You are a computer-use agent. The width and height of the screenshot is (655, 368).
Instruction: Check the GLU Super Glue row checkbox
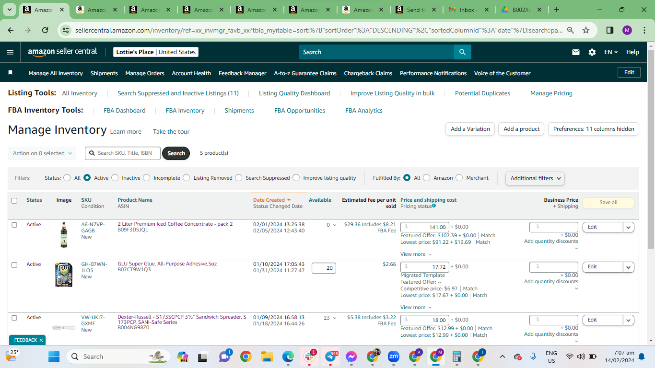[14, 264]
